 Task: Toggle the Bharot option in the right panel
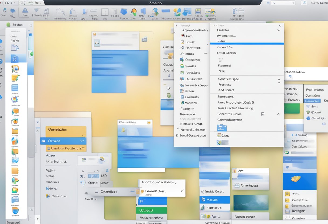tap(308, 112)
